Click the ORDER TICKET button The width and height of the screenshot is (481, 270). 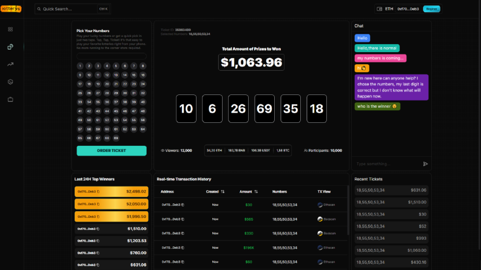click(x=112, y=151)
